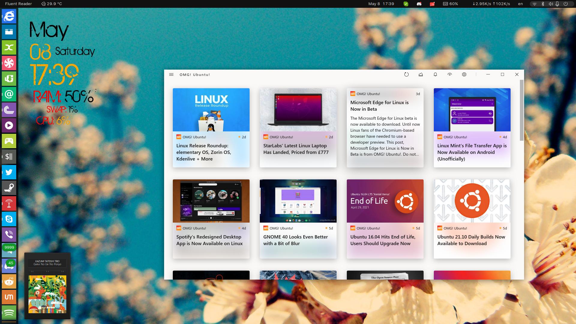Open Spotify's Redesigned Desktop App article

211,219
